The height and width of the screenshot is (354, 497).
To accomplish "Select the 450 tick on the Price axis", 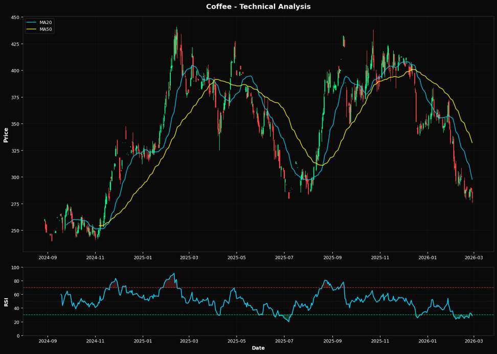I will pos(15,17).
